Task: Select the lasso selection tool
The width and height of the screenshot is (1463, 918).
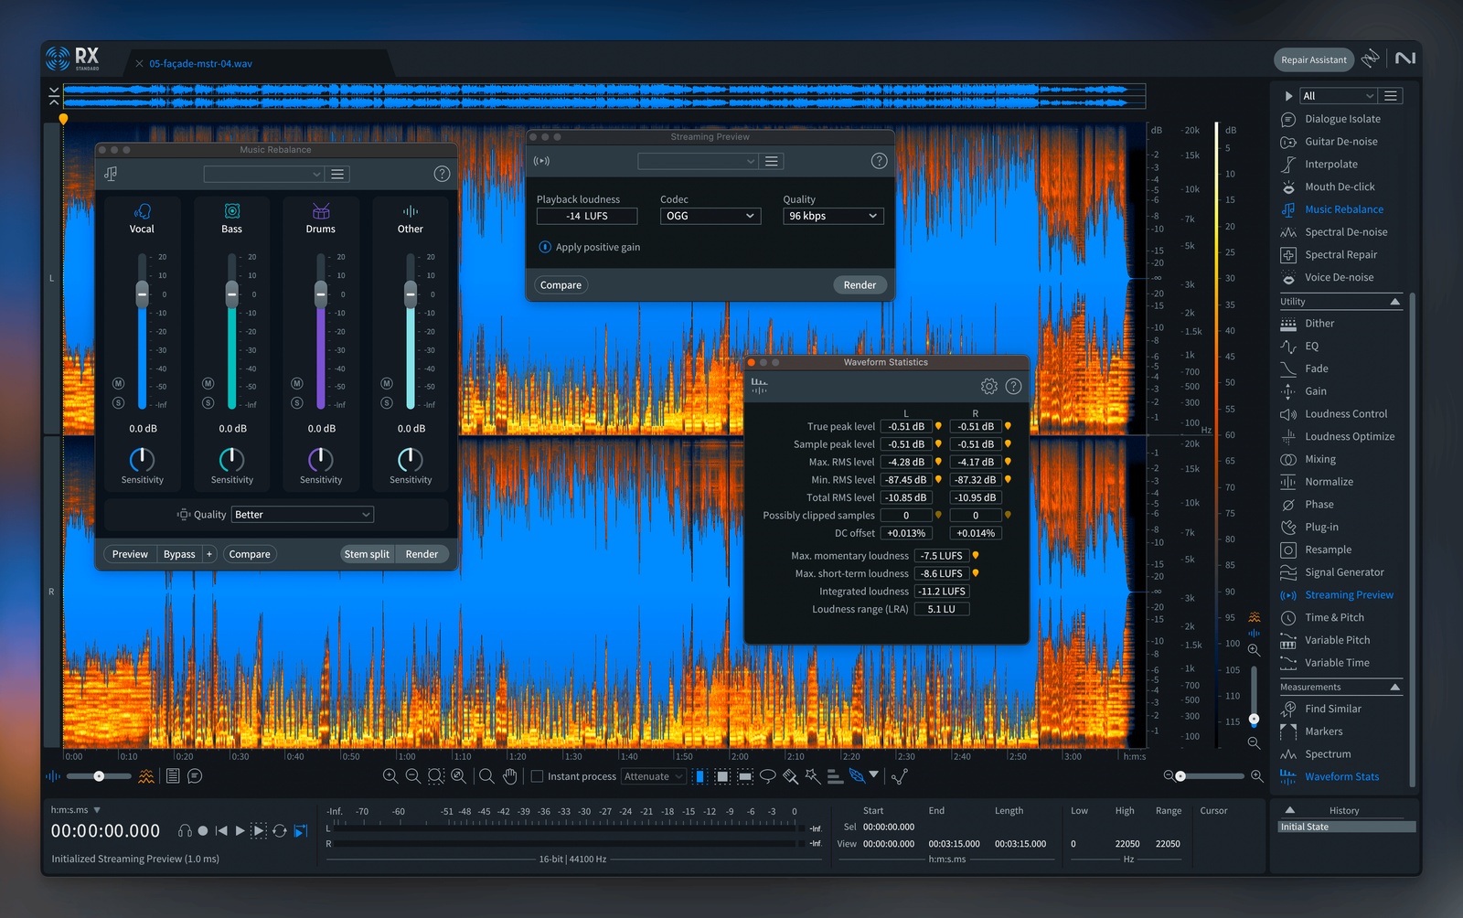Action: pos(768,776)
